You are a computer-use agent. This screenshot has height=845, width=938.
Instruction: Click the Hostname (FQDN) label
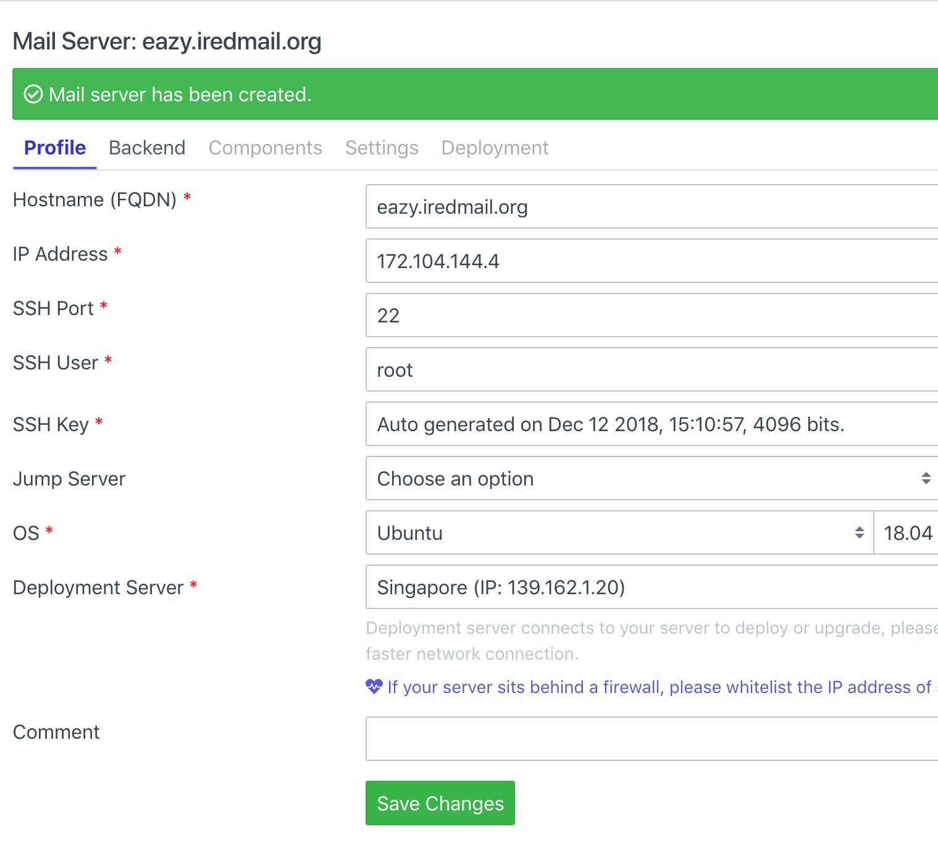click(x=95, y=200)
